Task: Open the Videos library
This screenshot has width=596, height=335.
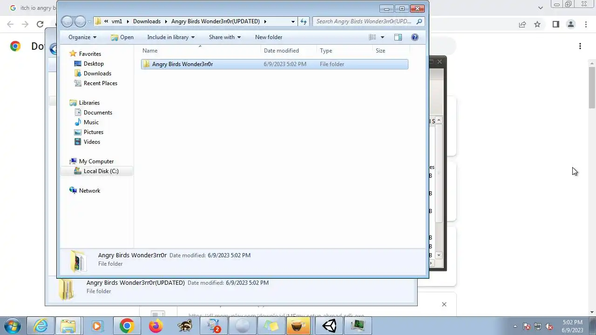Action: [x=92, y=142]
